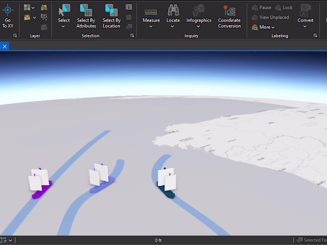
Task: Open the Coordinate Conversion tool
Action: 229,16
